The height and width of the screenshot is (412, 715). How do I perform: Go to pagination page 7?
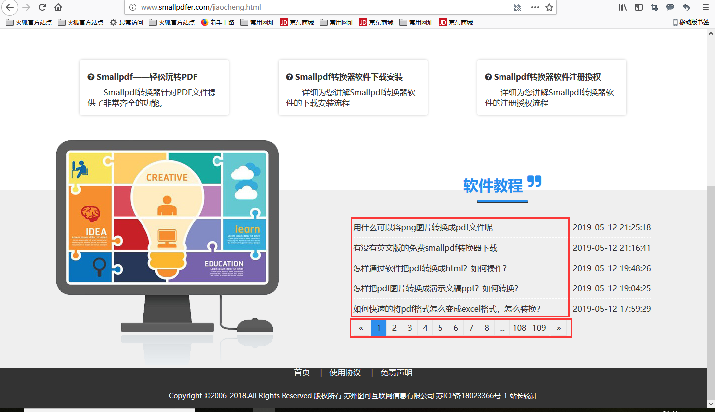pyautogui.click(x=471, y=328)
